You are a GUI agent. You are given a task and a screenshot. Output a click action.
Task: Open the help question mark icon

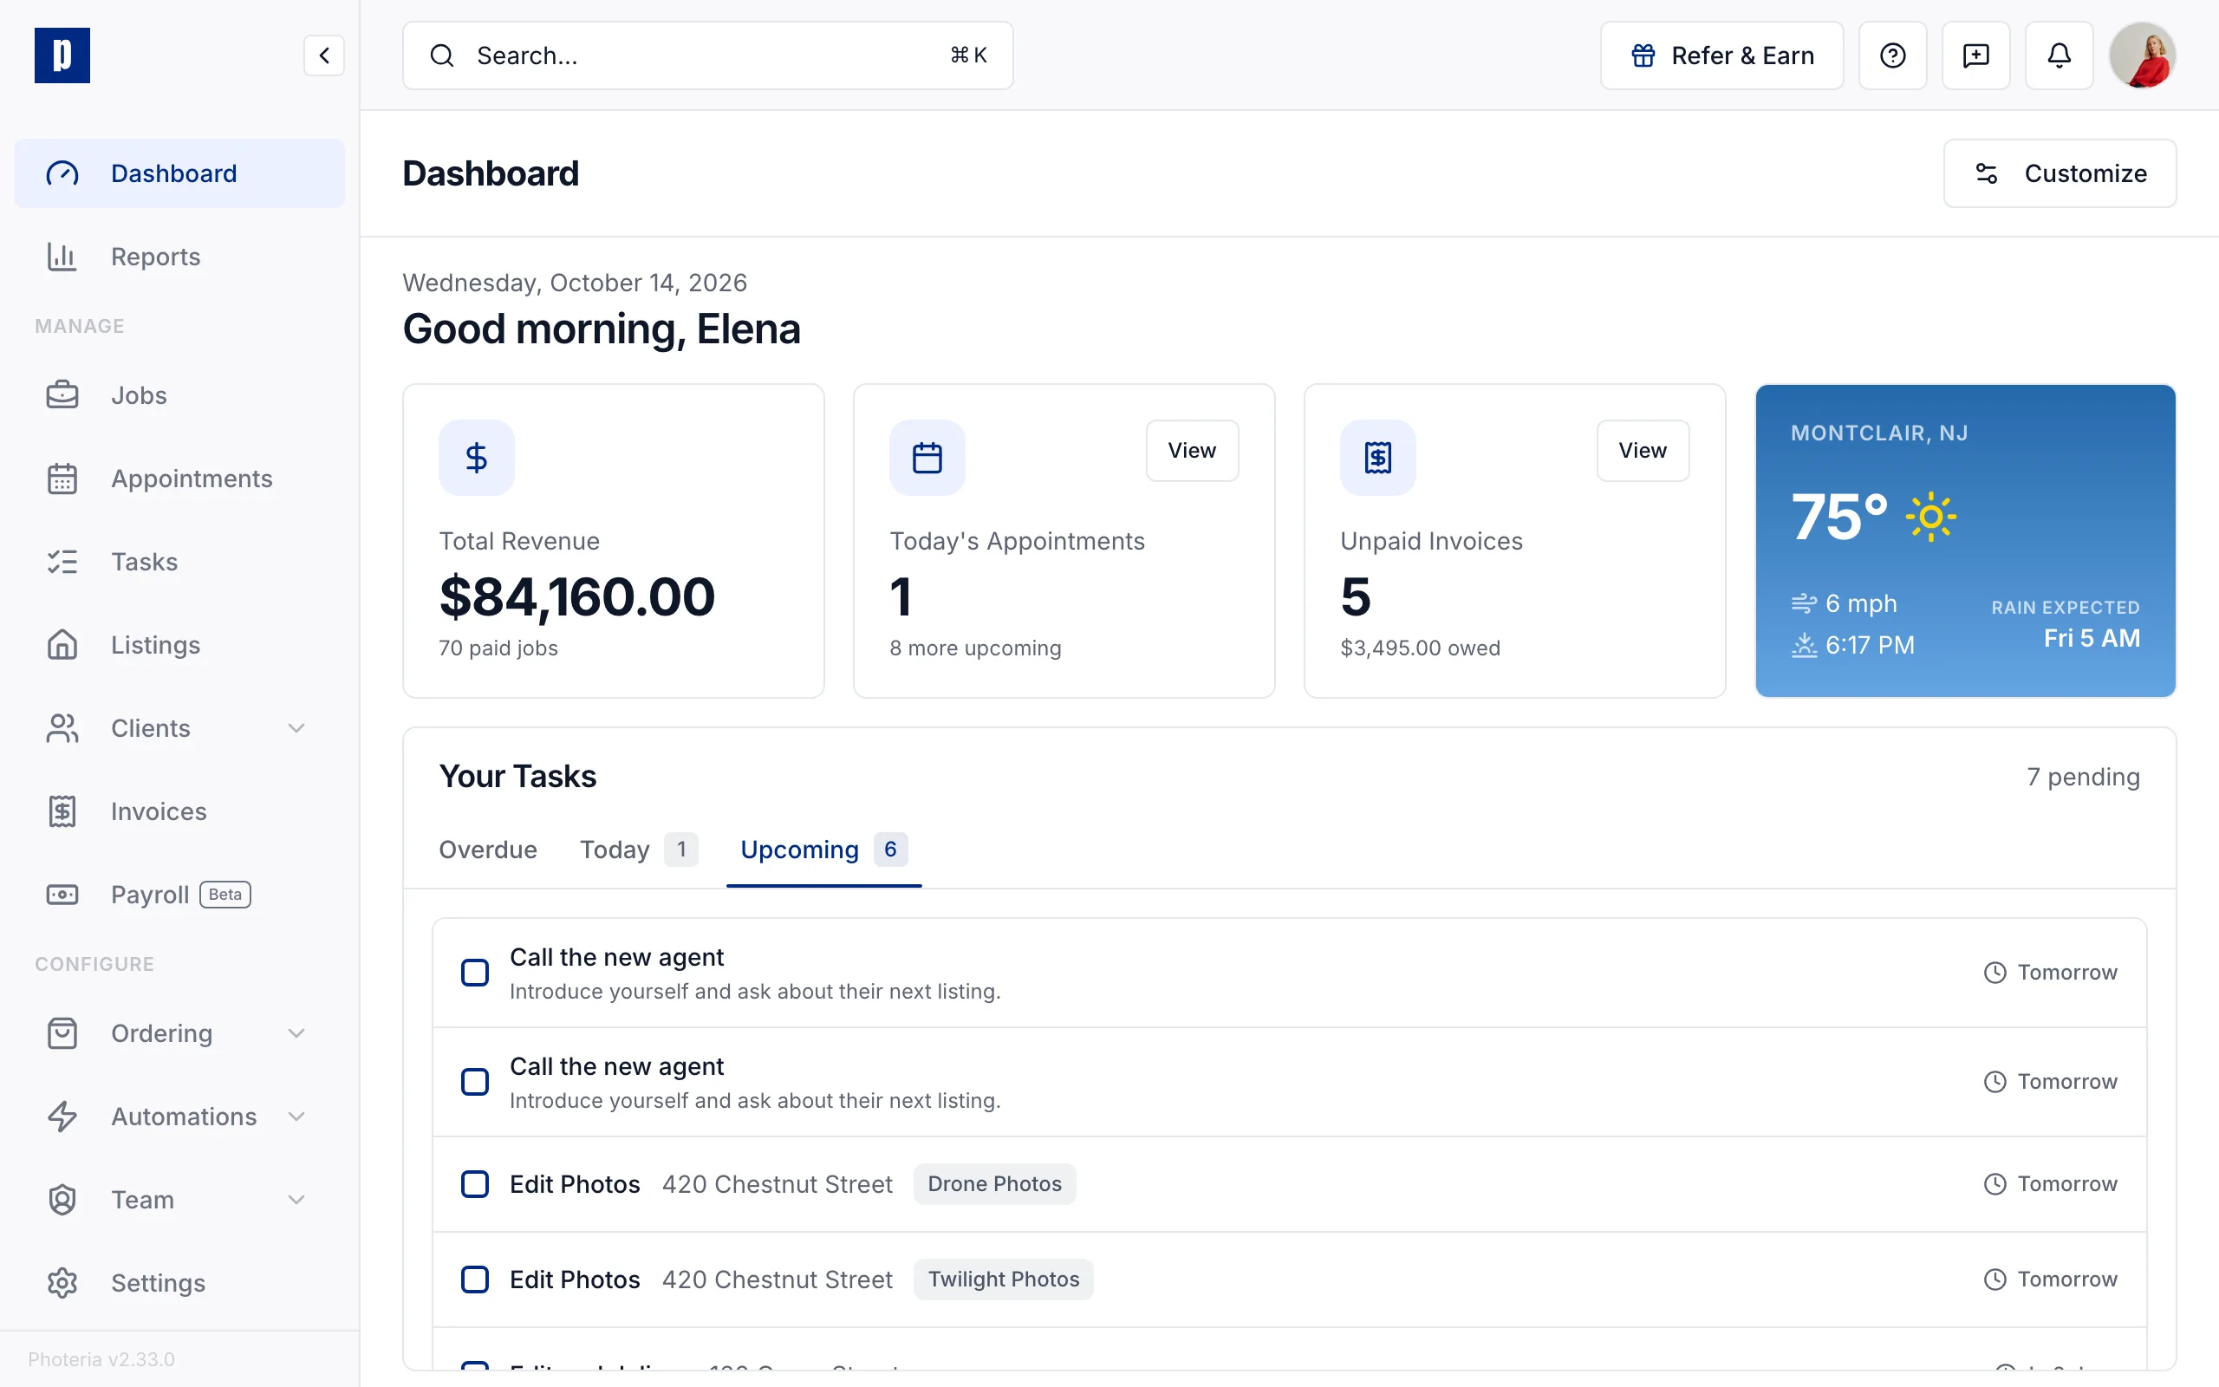point(1892,56)
